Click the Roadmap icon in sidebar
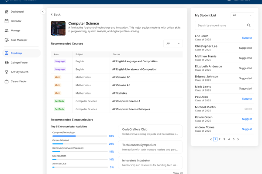Image resolution: width=262 pixels, height=174 pixels. tap(7, 53)
